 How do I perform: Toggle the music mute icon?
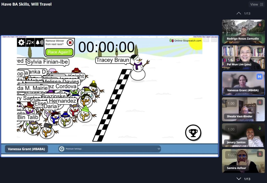pos(30,42)
